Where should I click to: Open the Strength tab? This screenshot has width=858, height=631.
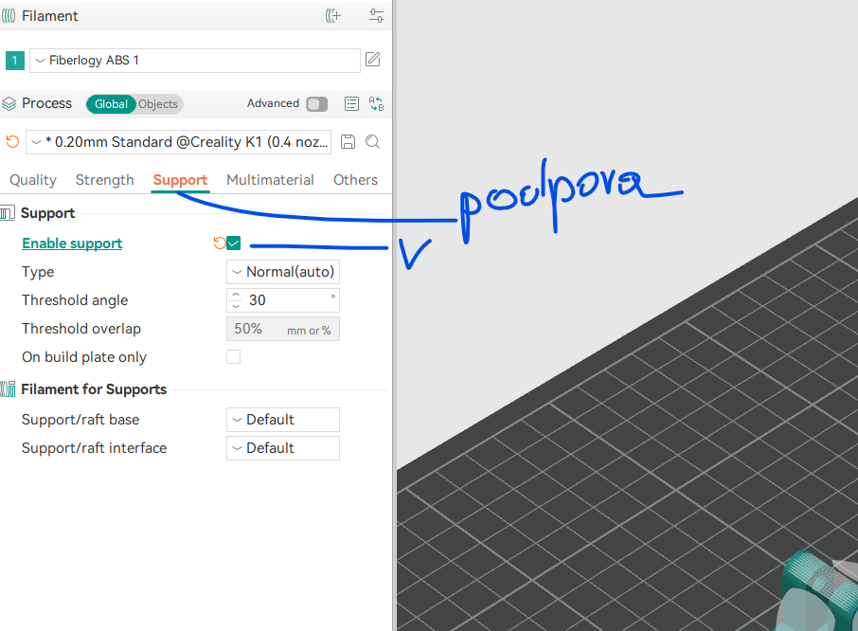104,180
